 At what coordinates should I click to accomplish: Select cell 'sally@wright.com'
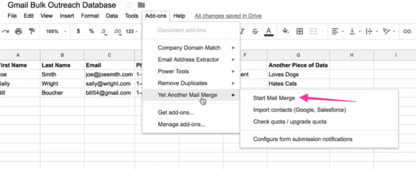(109, 84)
